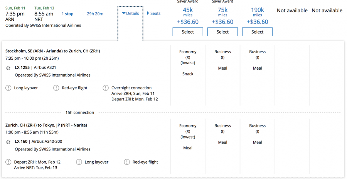This screenshot has width=347, height=179.
Task: Click the 45k miles price text
Action: [x=188, y=10]
